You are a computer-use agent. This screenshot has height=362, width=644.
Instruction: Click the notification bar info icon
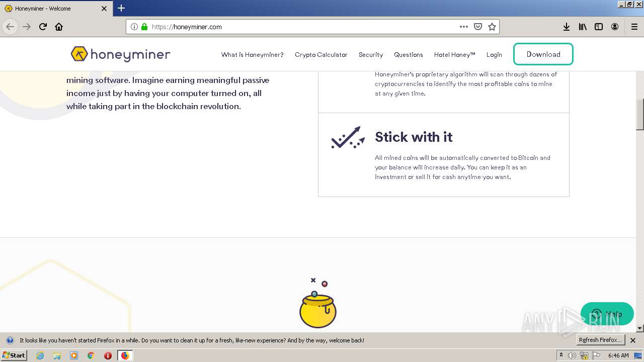point(10,340)
